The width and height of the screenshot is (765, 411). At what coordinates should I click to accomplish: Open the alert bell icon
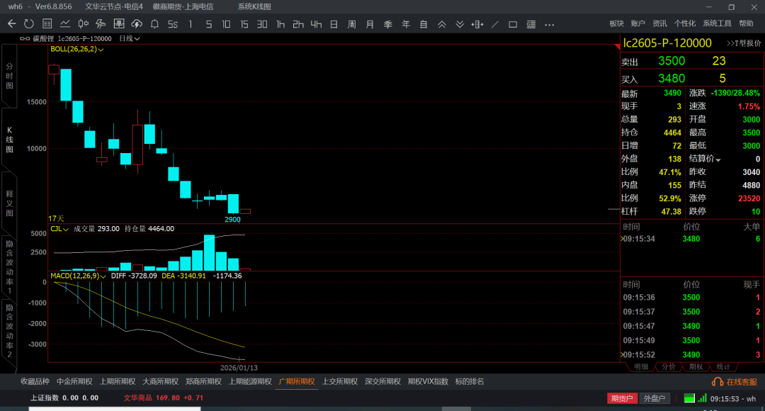(x=154, y=24)
